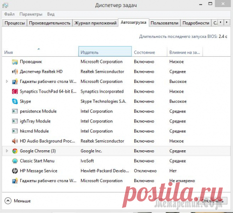The height and width of the screenshot is (213, 233).
Task: Click the BIOS last startup duration text
Action: [183, 36]
